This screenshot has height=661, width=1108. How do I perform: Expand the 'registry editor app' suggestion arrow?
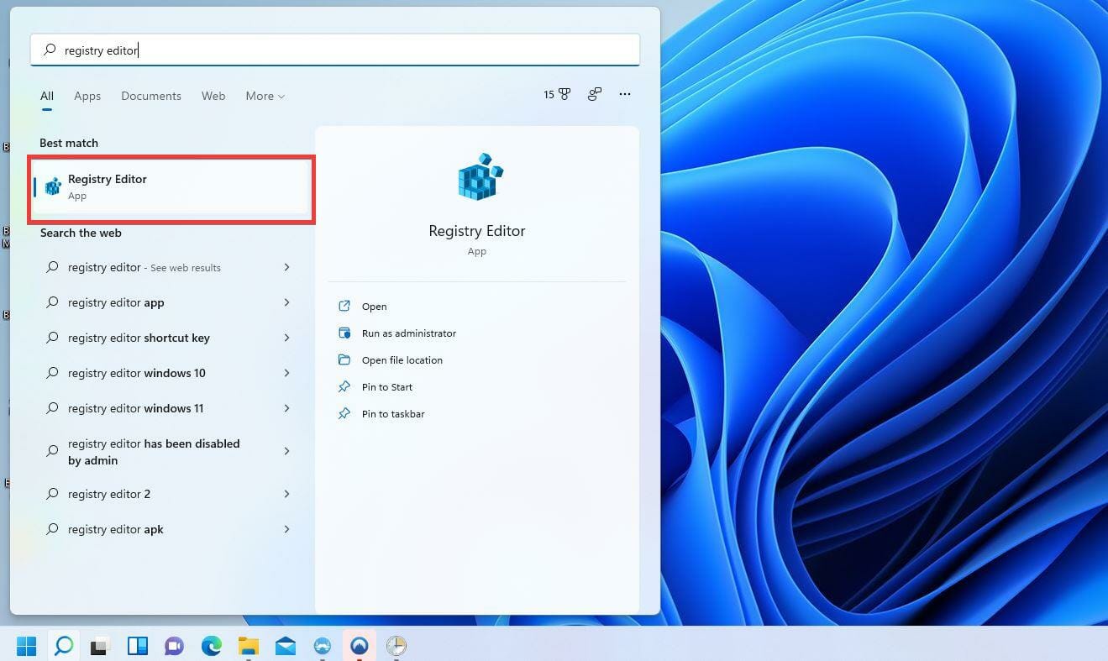[x=286, y=302]
